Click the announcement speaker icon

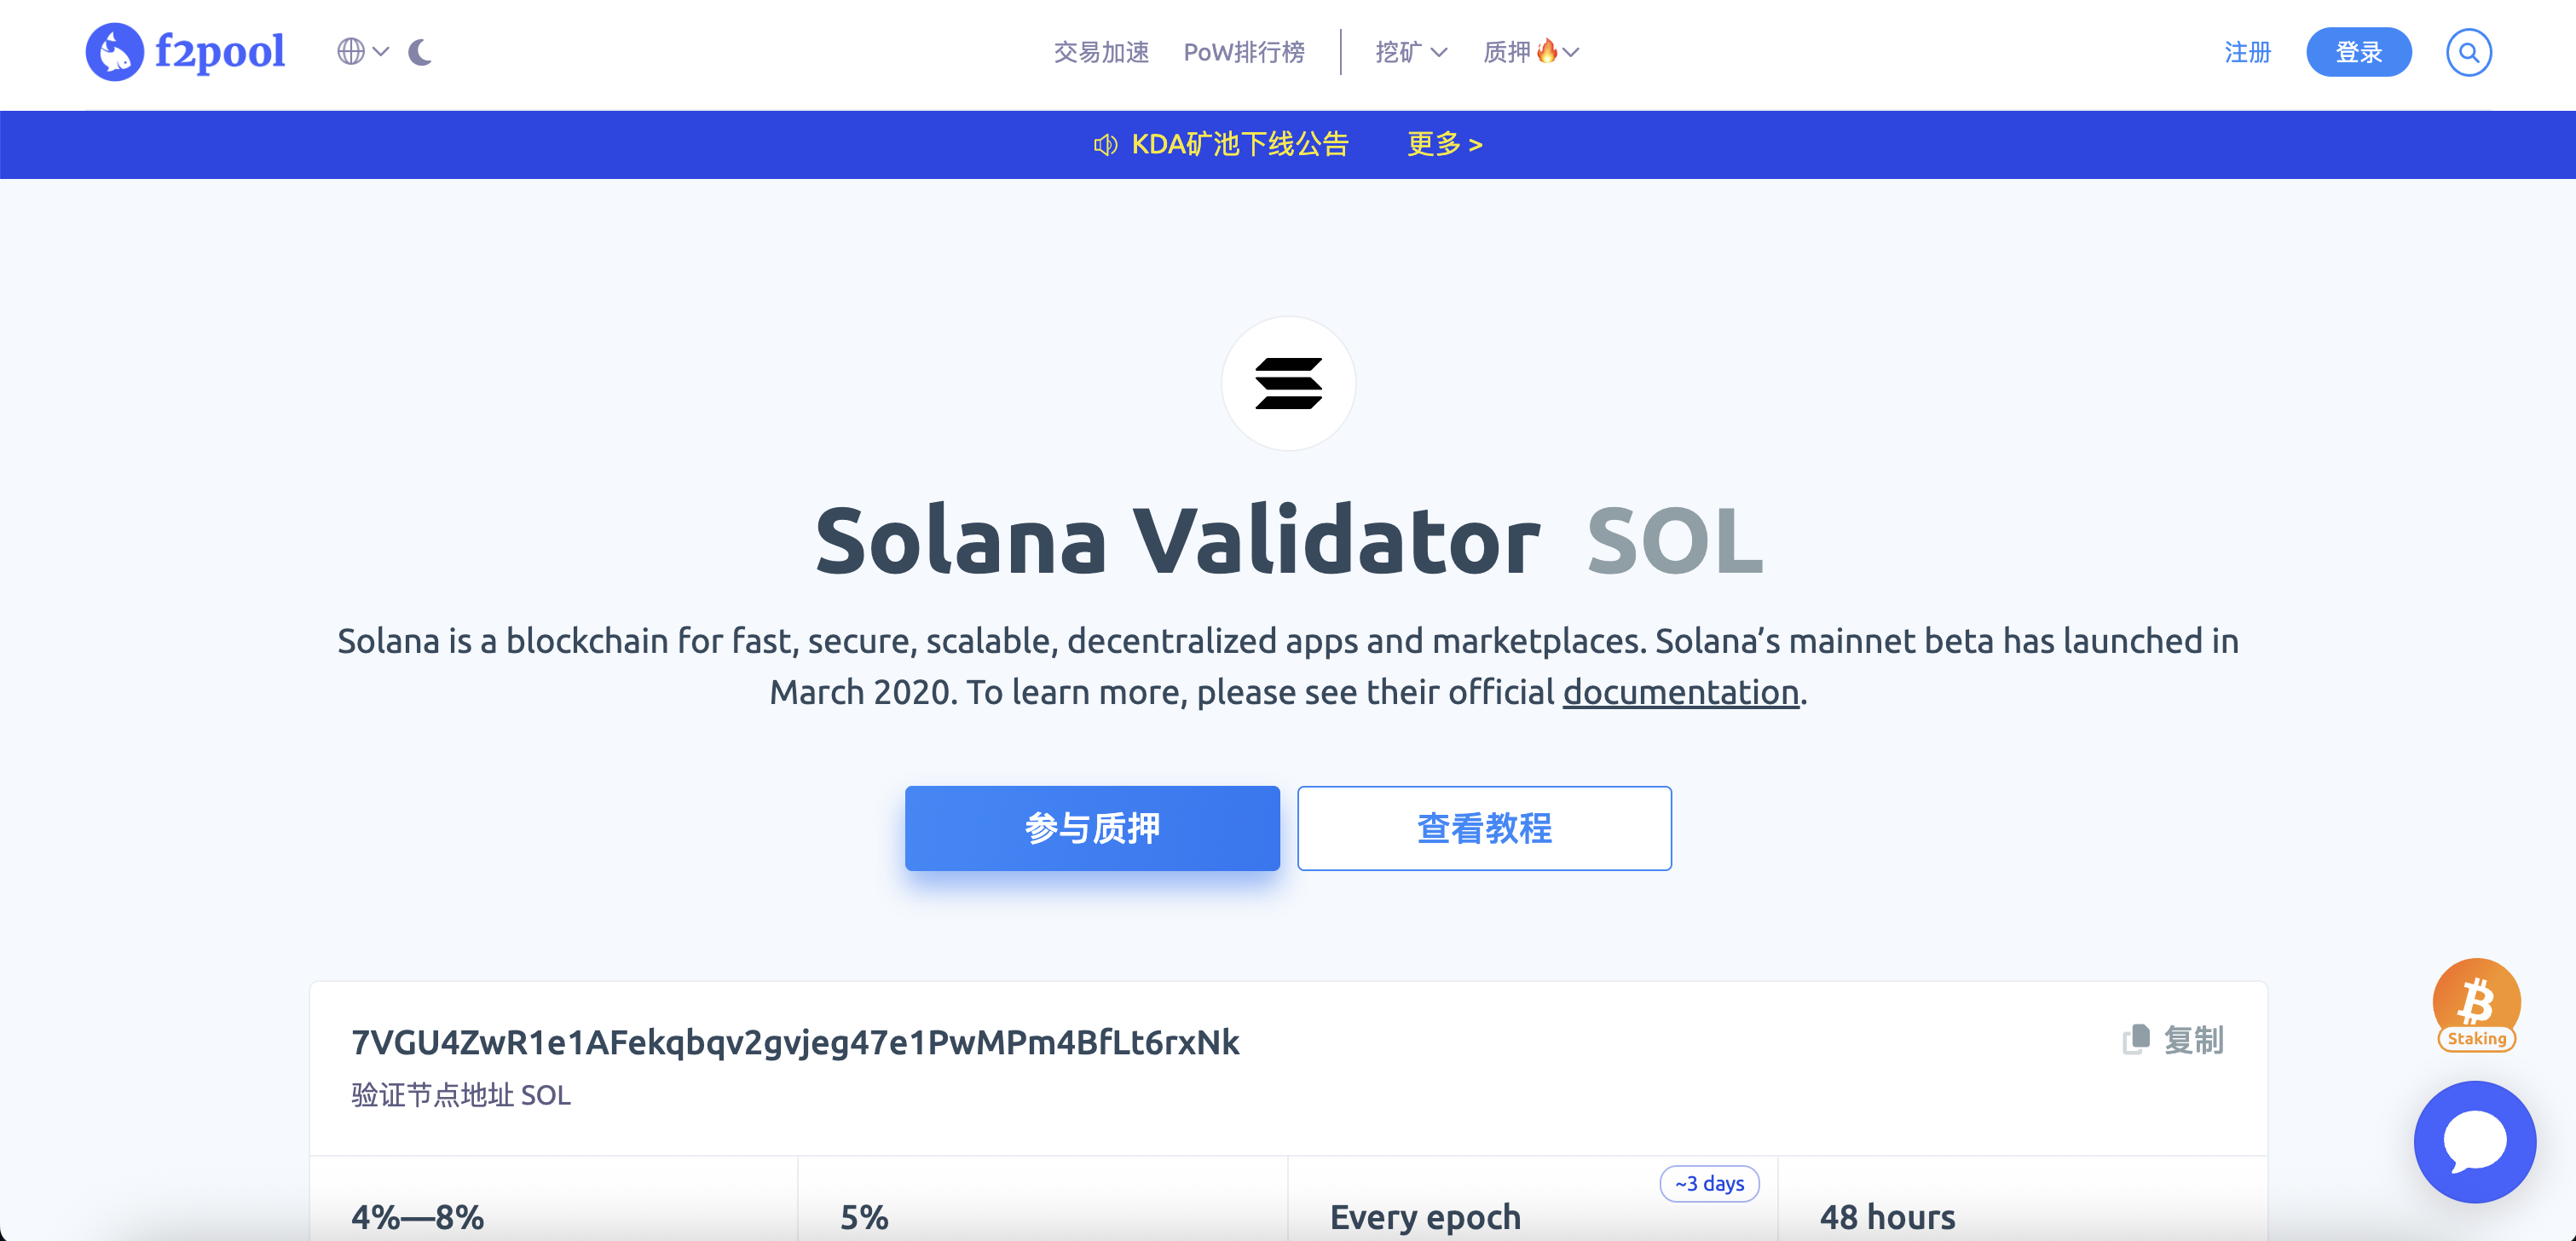[1105, 145]
